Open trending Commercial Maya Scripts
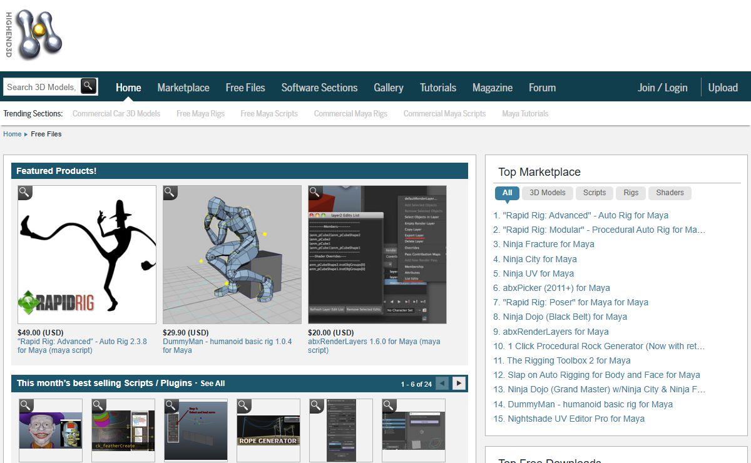This screenshot has height=463, width=751. coord(444,114)
